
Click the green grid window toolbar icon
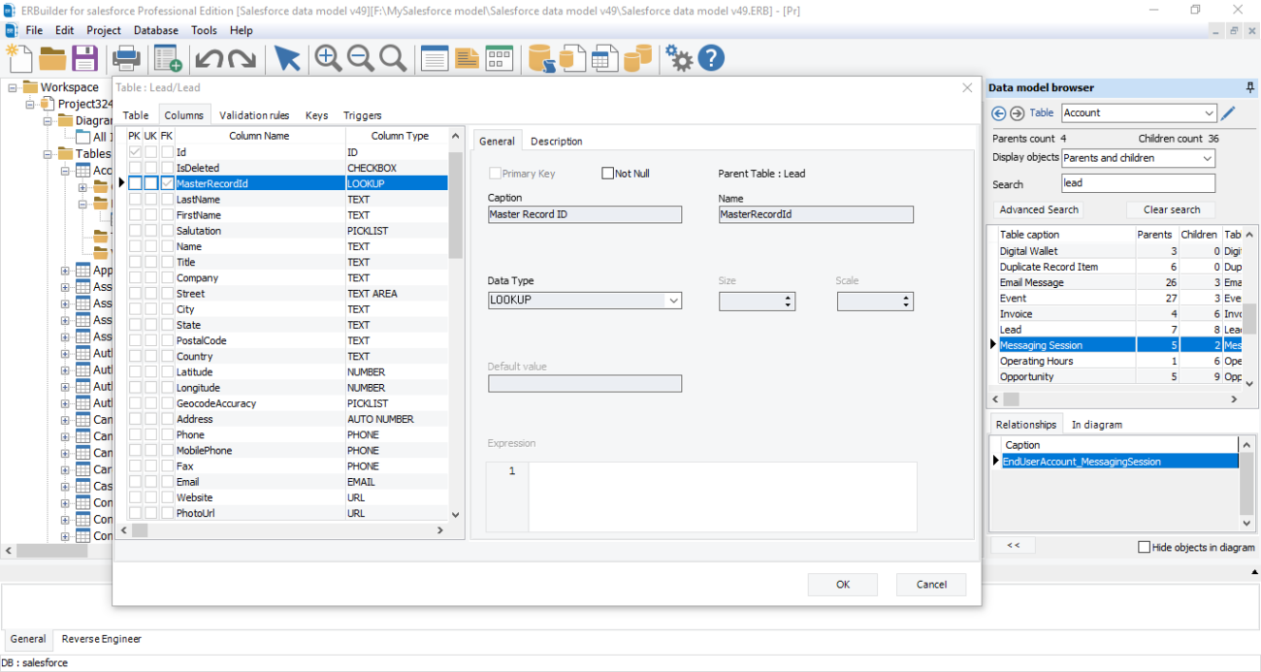500,58
